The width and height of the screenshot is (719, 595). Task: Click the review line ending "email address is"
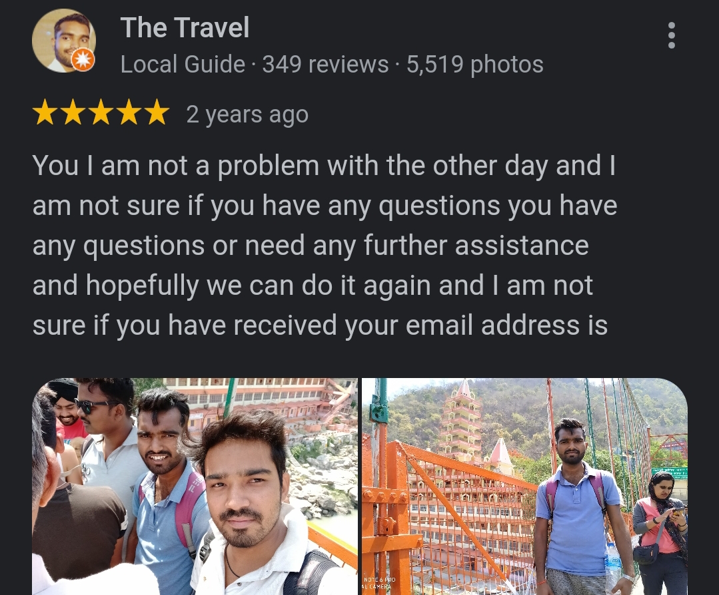click(320, 325)
